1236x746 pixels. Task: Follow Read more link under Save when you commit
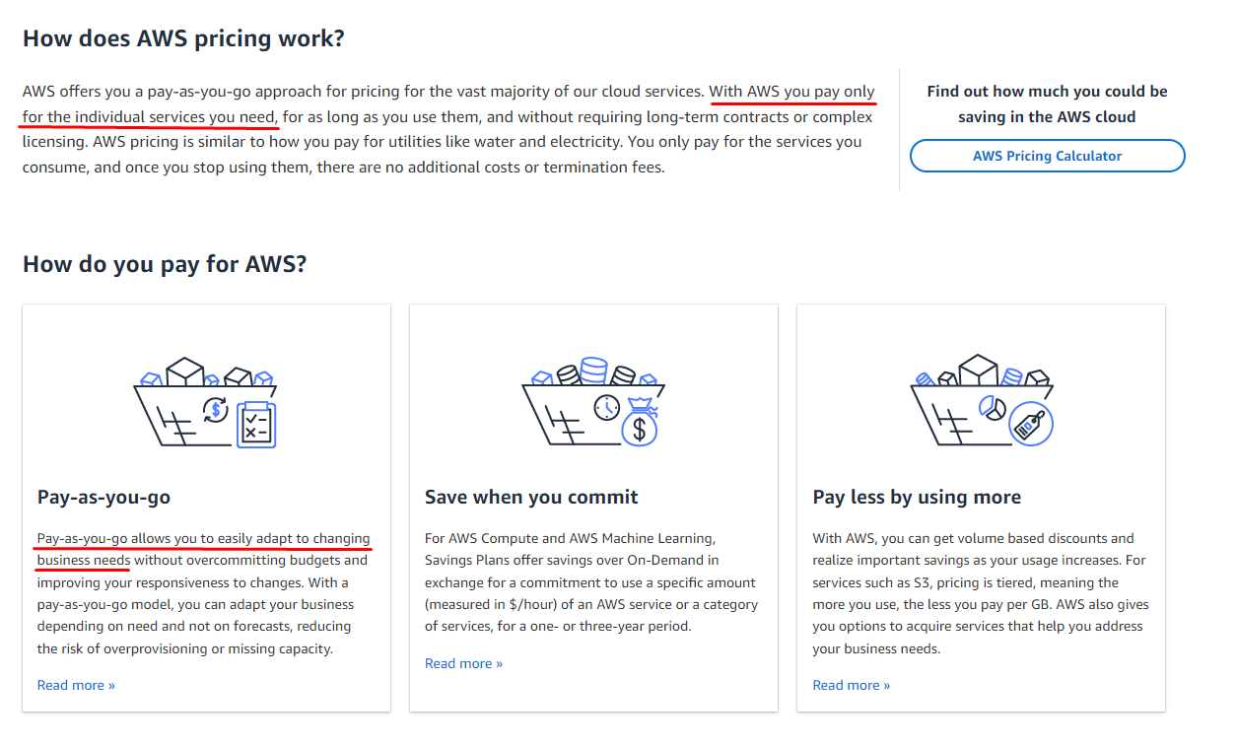pyautogui.click(x=463, y=663)
